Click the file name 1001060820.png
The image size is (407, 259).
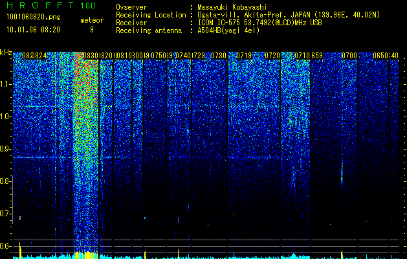(34, 17)
